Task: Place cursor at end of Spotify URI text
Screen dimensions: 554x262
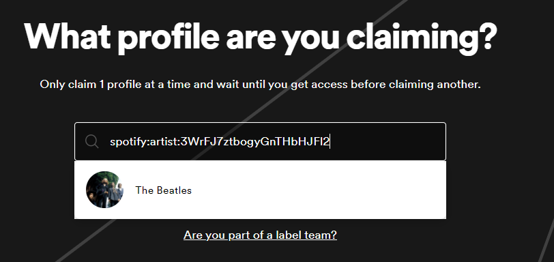Action: click(x=330, y=142)
